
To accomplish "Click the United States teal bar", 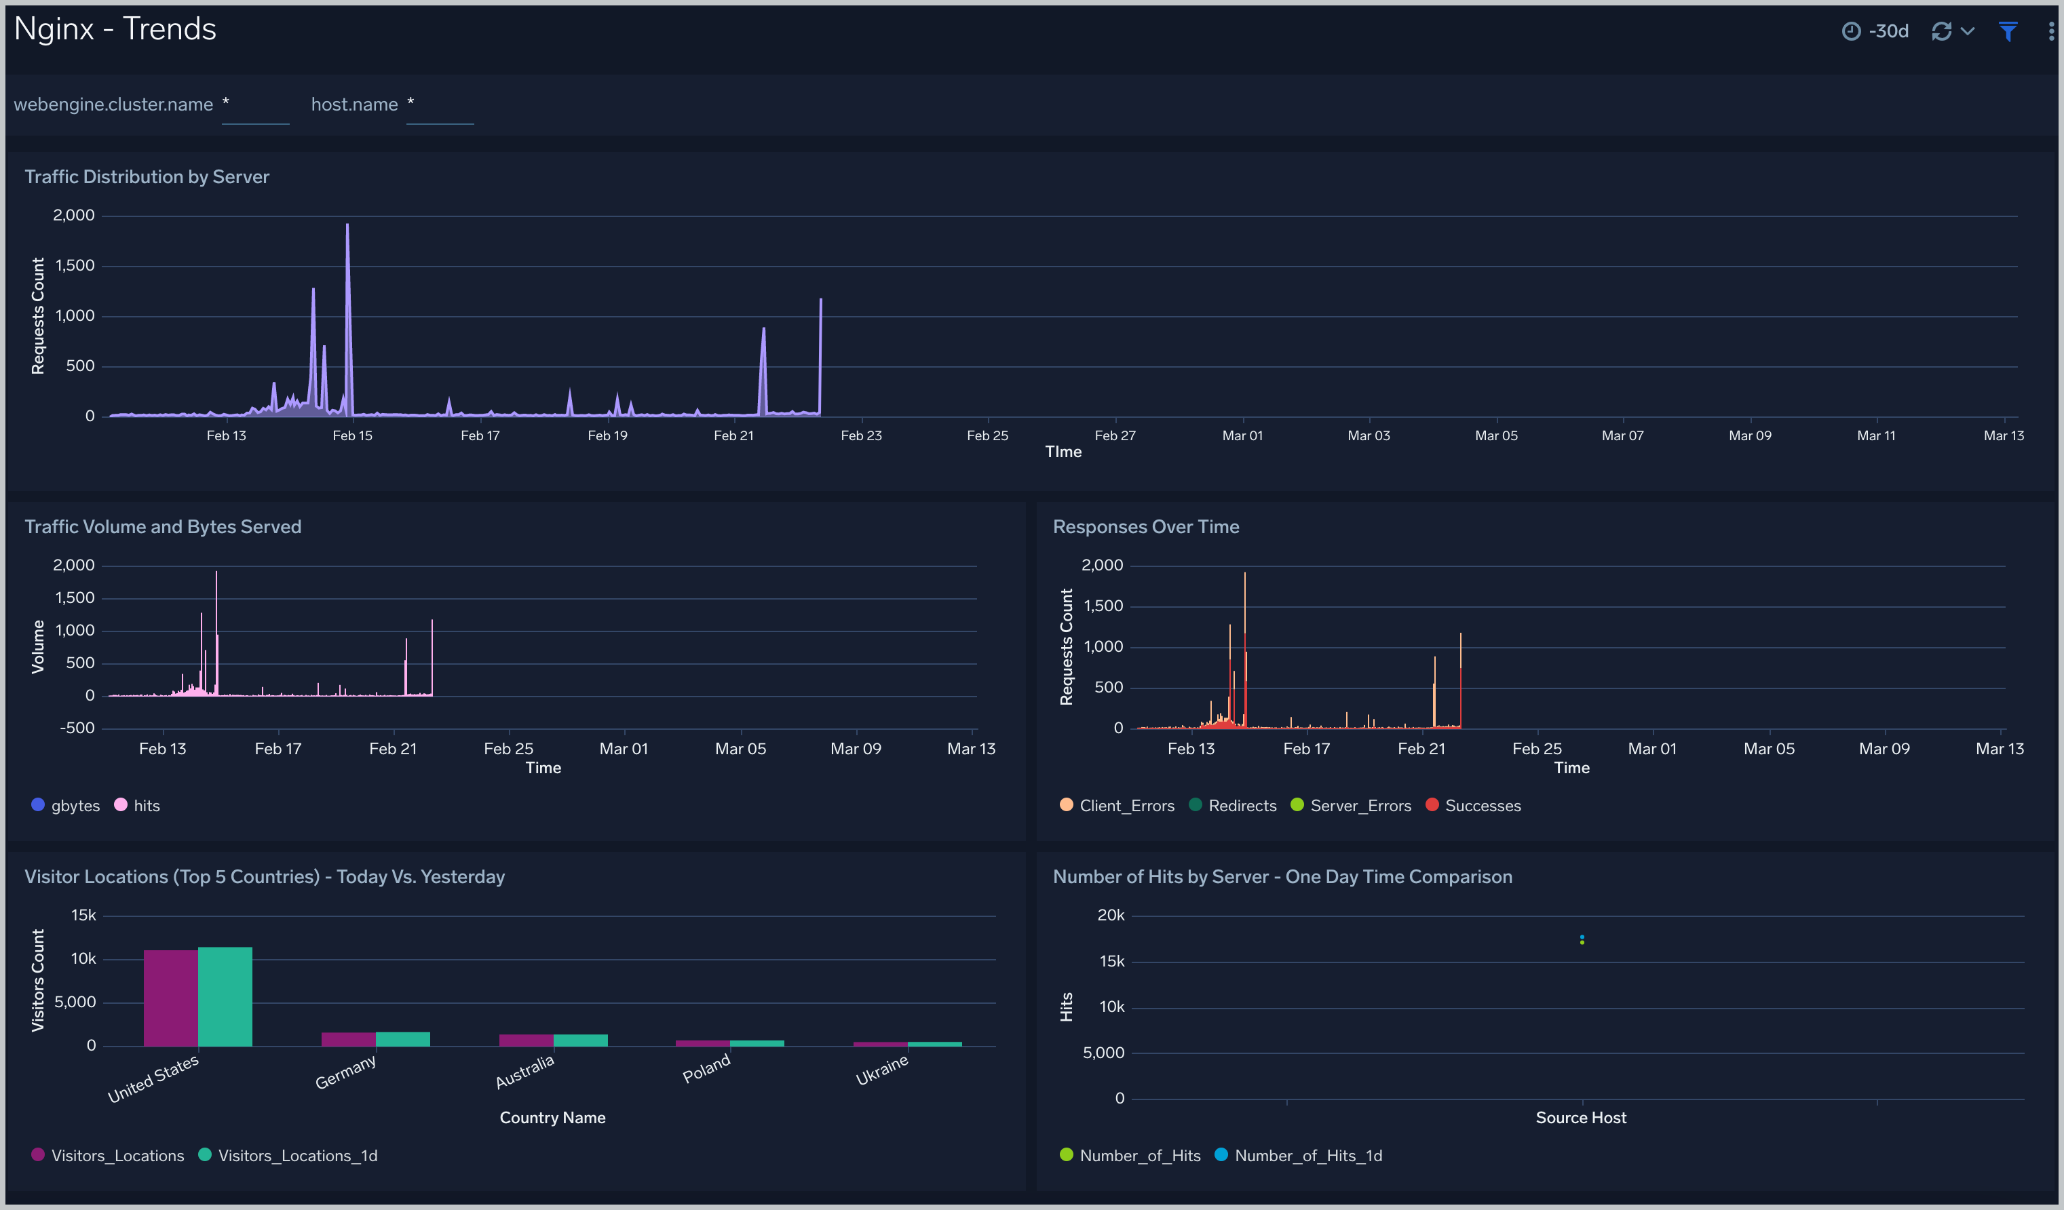I will pos(225,996).
